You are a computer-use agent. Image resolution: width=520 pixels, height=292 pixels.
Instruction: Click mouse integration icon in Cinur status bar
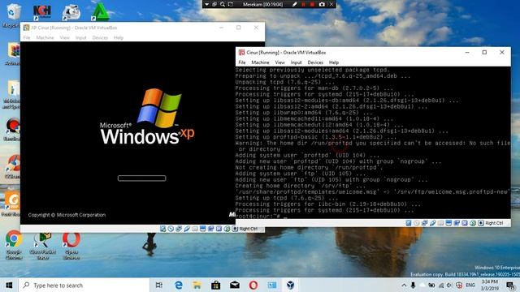(473, 223)
